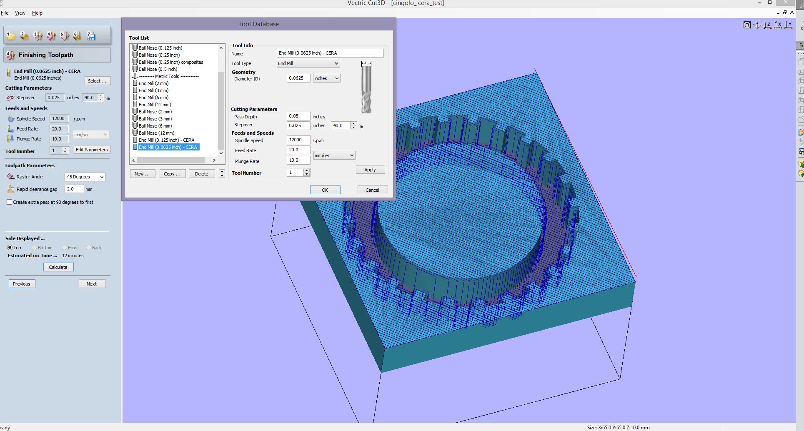Open feed rate mm/sec dropdown in Tool Database
Screen dimensions: 804x431
click(x=334, y=155)
